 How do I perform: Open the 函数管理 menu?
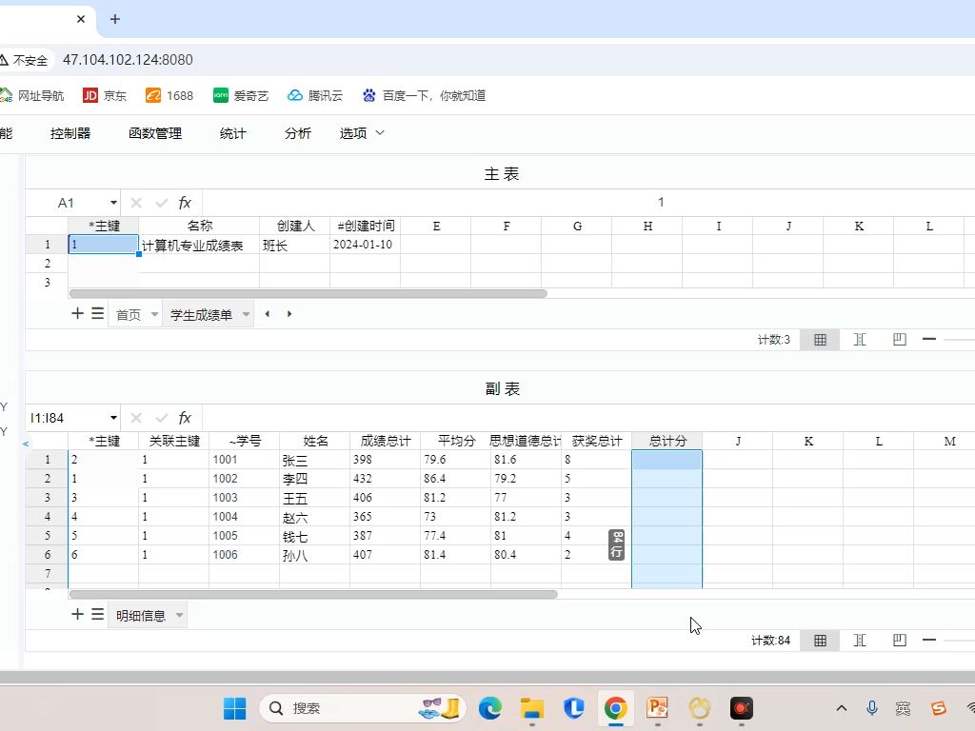(155, 133)
